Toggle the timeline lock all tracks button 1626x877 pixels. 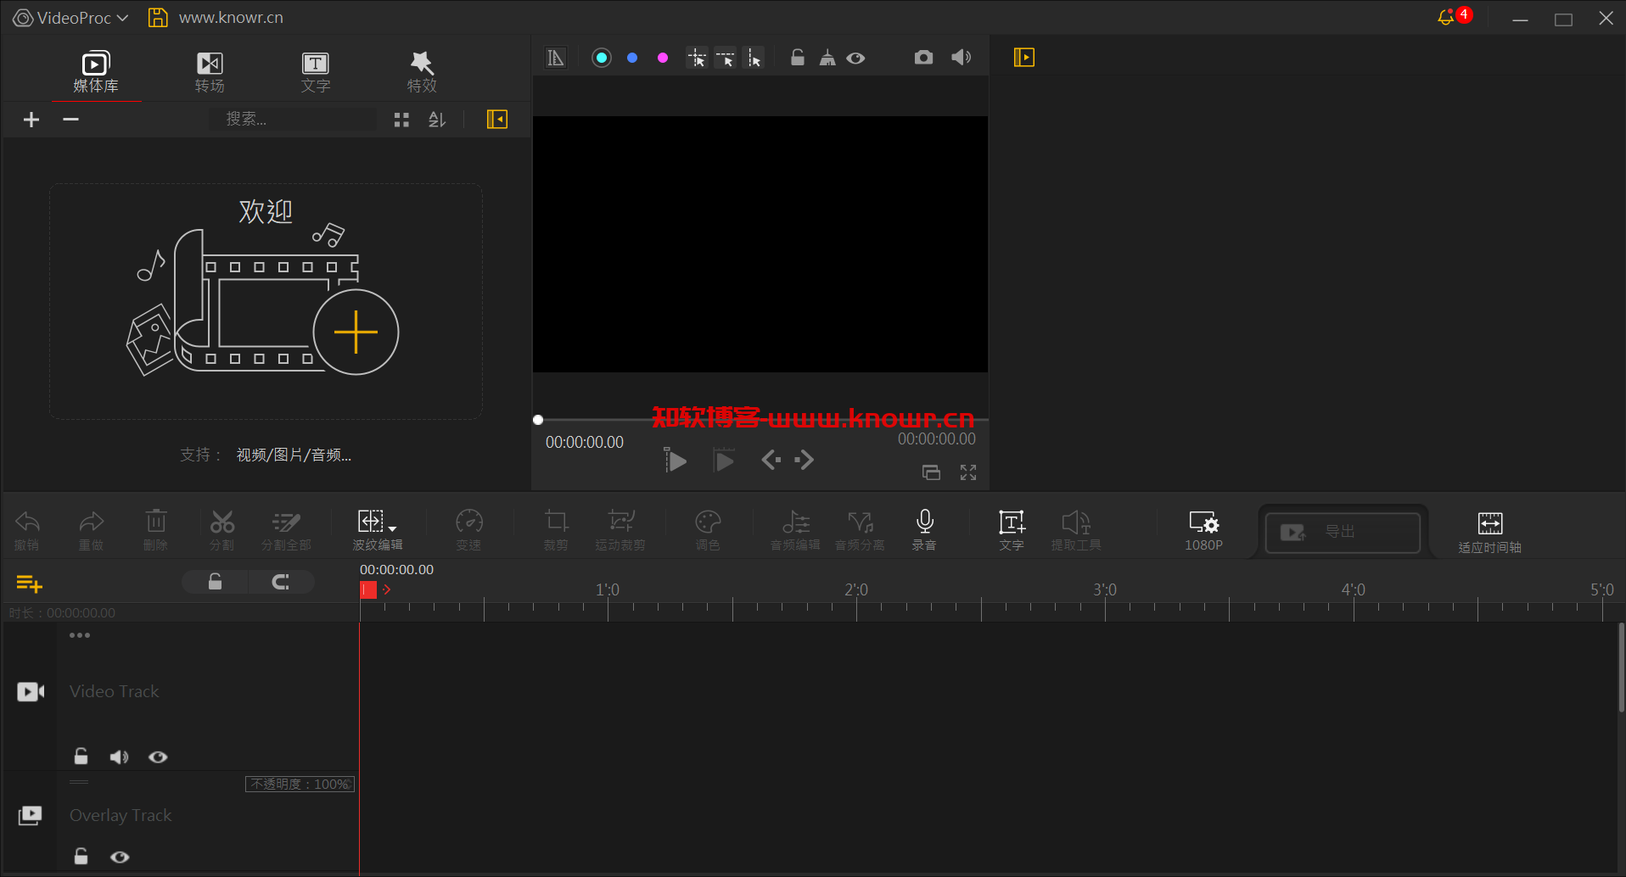coord(215,582)
